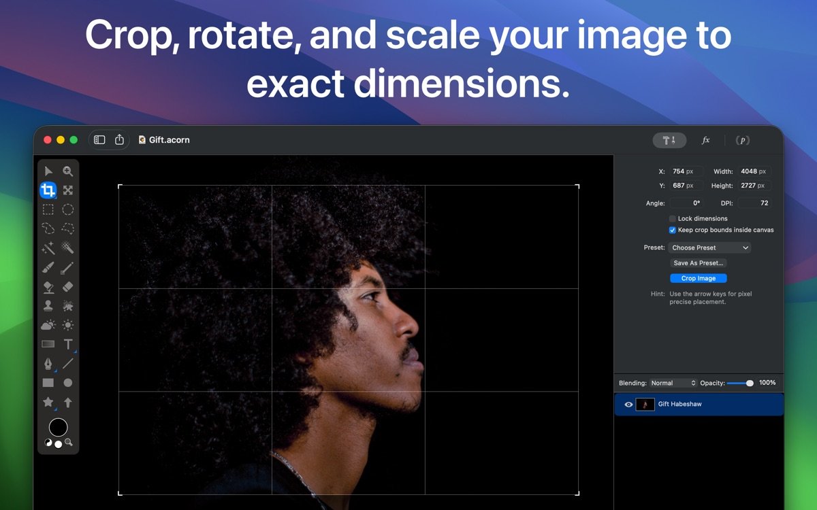The image size is (817, 510).
Task: Choose the Magic Wand tool
Action: point(48,248)
